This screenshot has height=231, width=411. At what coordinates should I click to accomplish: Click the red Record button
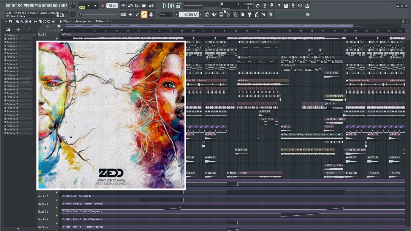pos(102,5)
